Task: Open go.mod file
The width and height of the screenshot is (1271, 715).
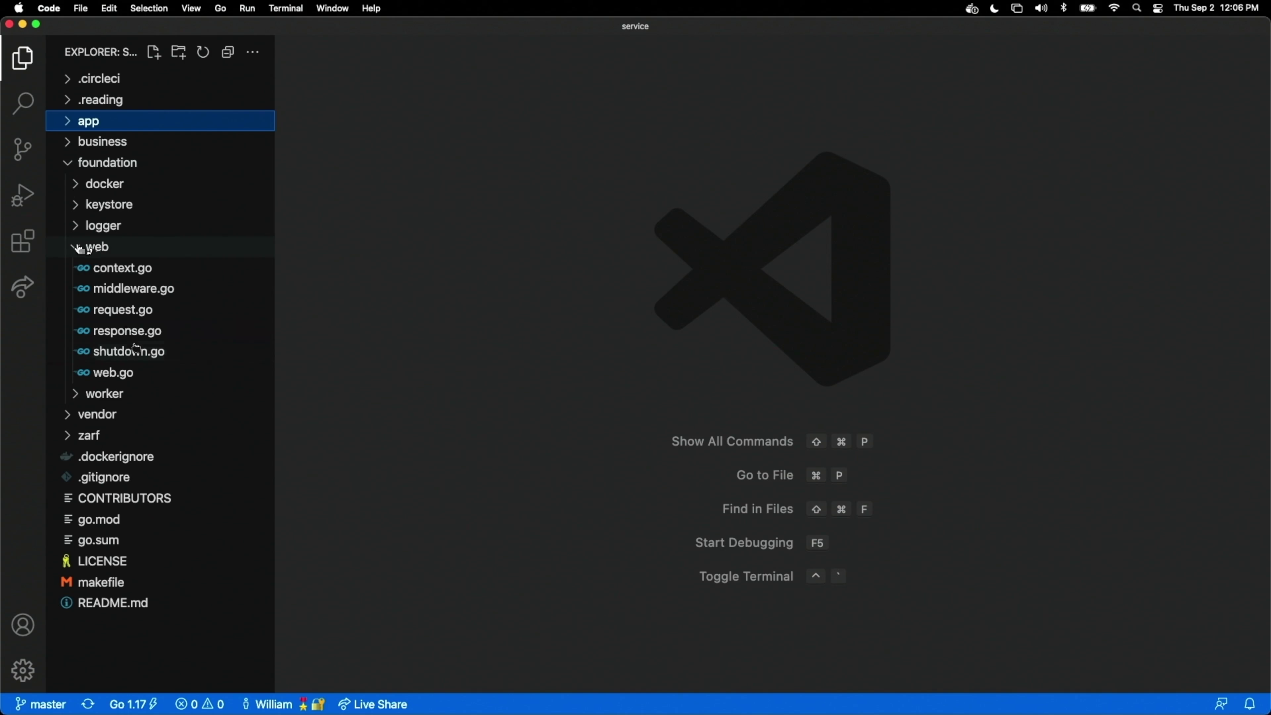Action: tap(160, 520)
